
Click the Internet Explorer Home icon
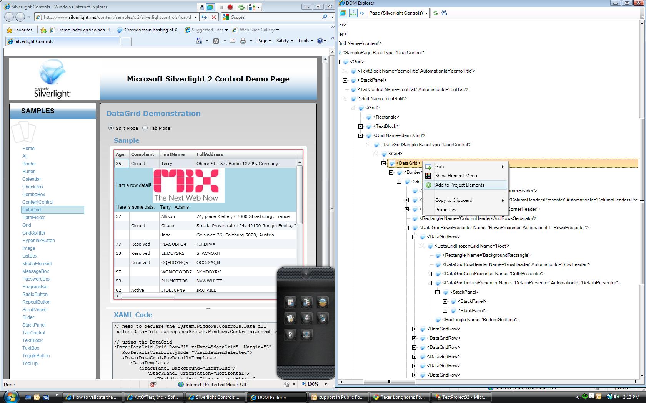click(x=199, y=41)
